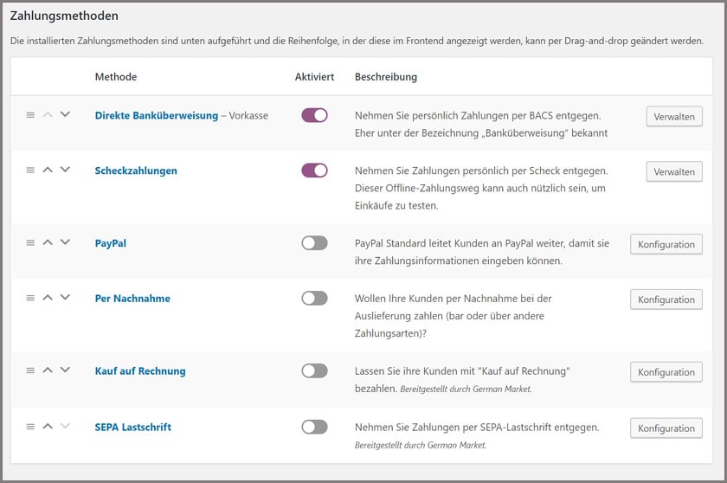Move SEPA Lastschrift up with arrow

point(48,426)
